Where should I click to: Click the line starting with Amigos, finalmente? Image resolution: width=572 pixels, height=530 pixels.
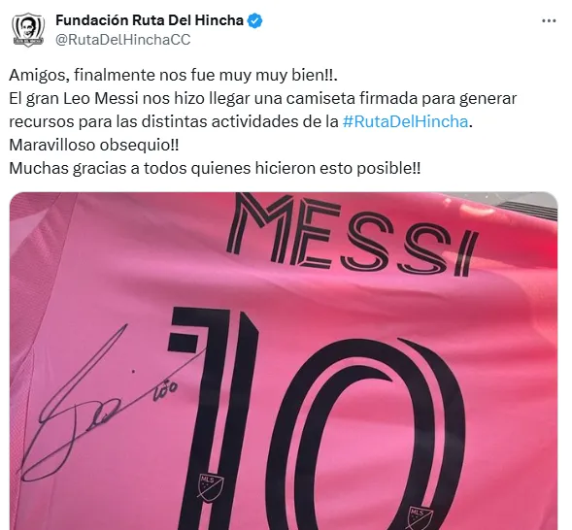pyautogui.click(x=173, y=75)
